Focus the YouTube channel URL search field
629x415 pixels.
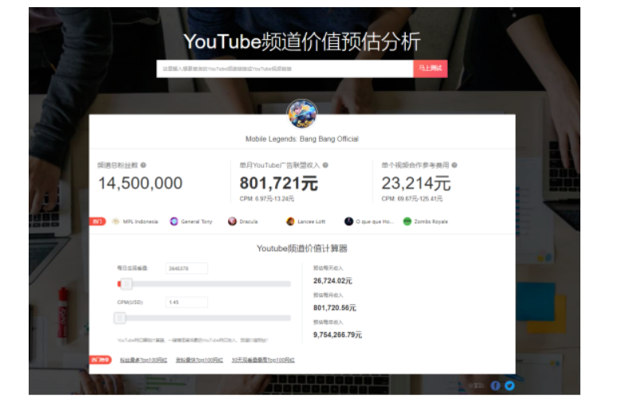(x=285, y=69)
